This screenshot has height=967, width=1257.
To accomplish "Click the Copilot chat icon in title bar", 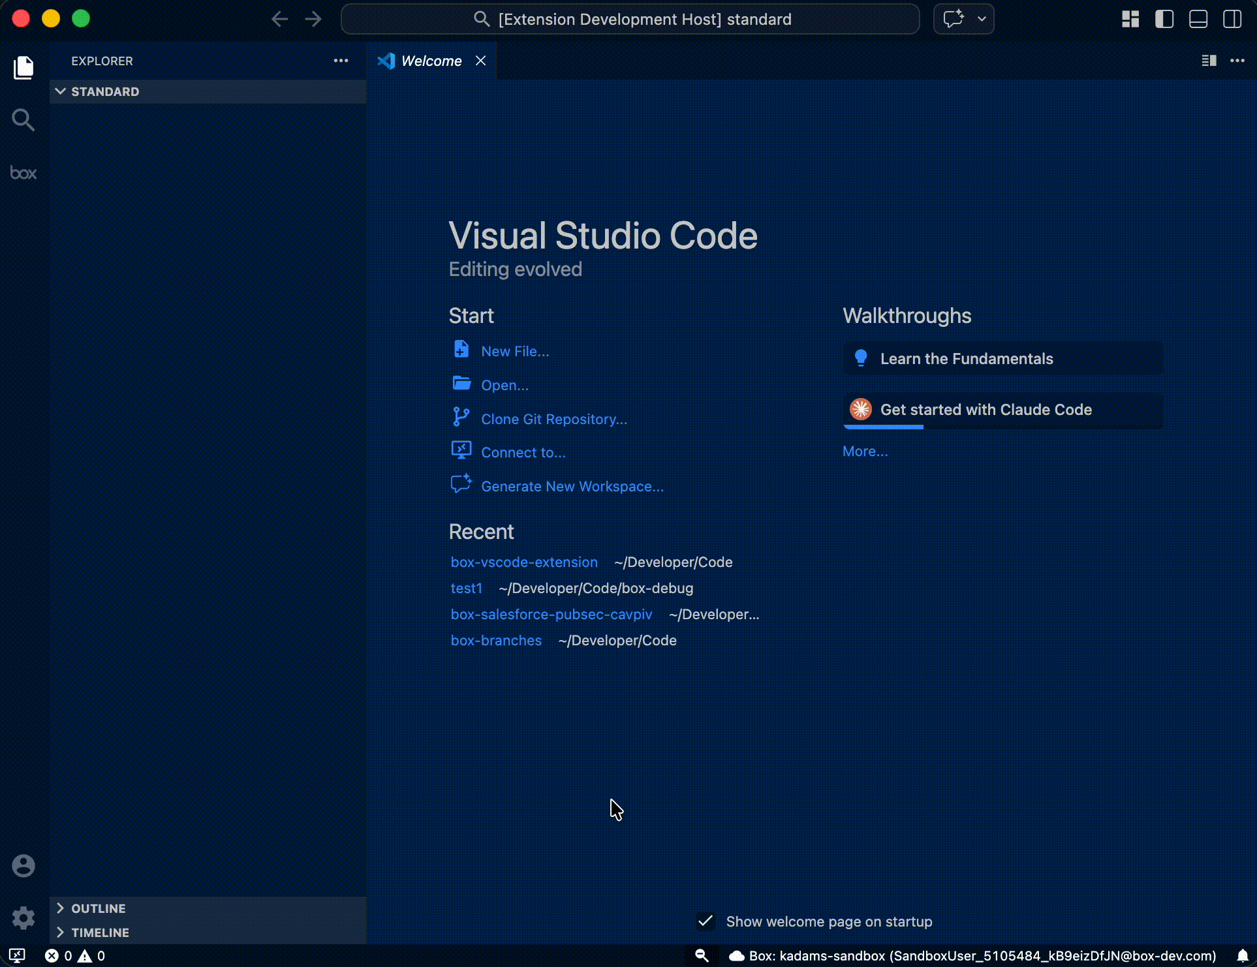I will coord(953,19).
